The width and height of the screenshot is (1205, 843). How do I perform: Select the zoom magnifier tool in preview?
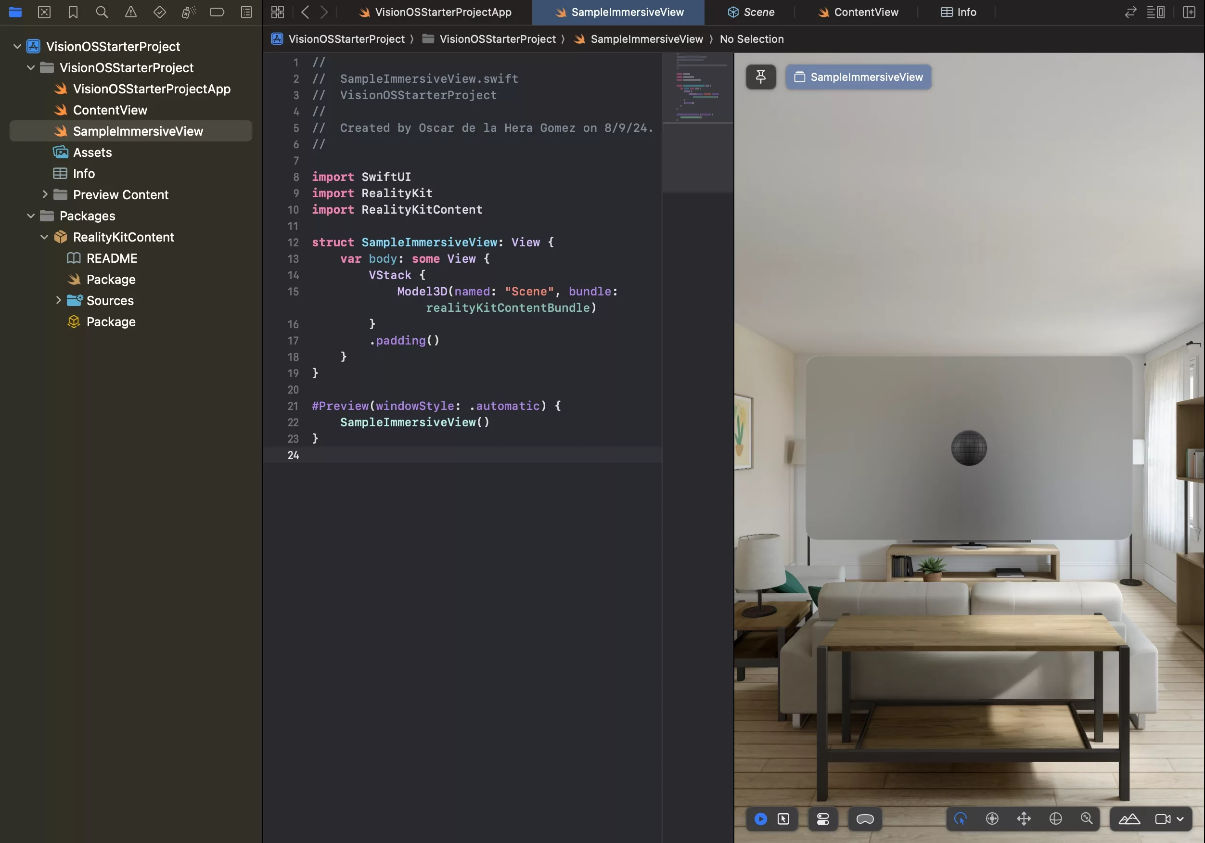tap(1087, 819)
